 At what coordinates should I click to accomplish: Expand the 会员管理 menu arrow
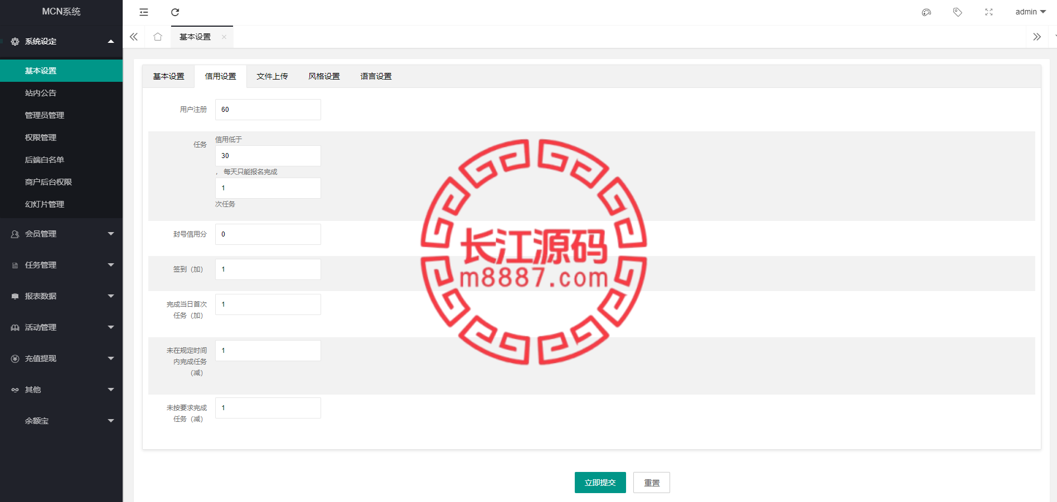pyautogui.click(x=111, y=234)
